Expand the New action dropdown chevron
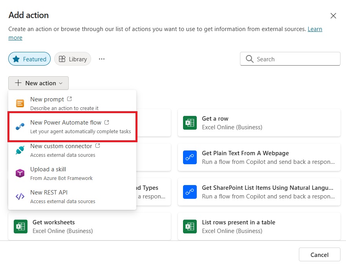This screenshot has width=346, height=266. pos(61,83)
